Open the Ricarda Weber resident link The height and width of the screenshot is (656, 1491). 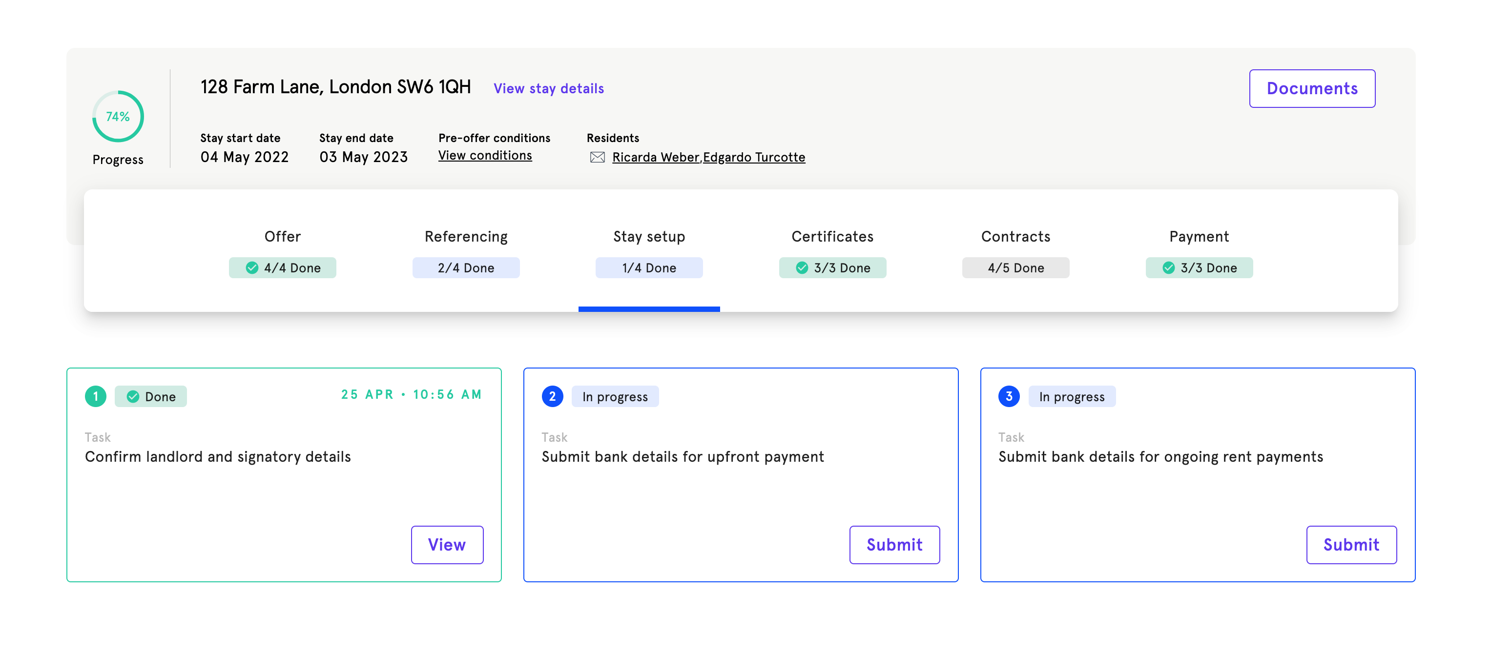(655, 157)
